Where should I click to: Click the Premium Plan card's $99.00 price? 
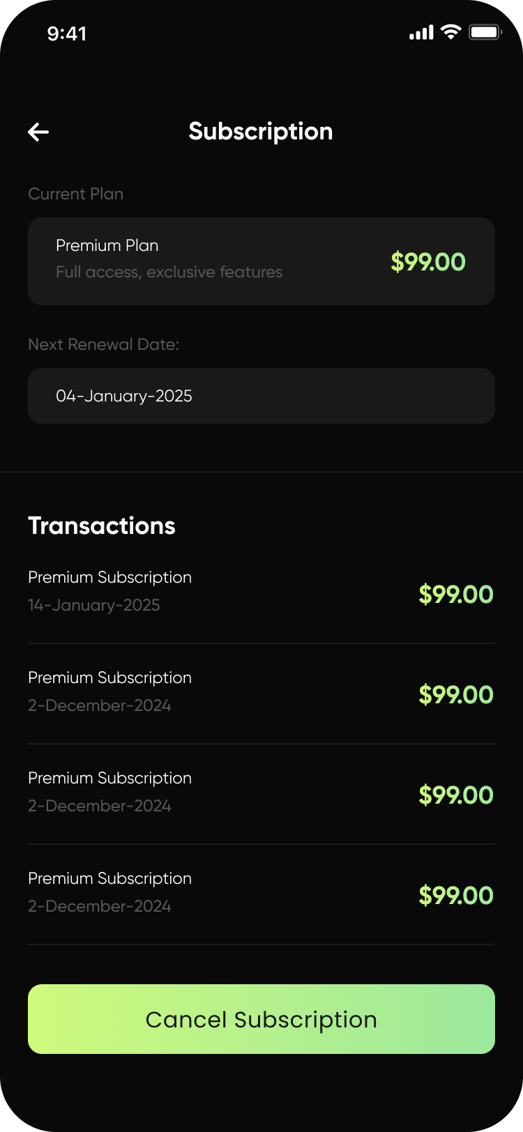click(428, 262)
